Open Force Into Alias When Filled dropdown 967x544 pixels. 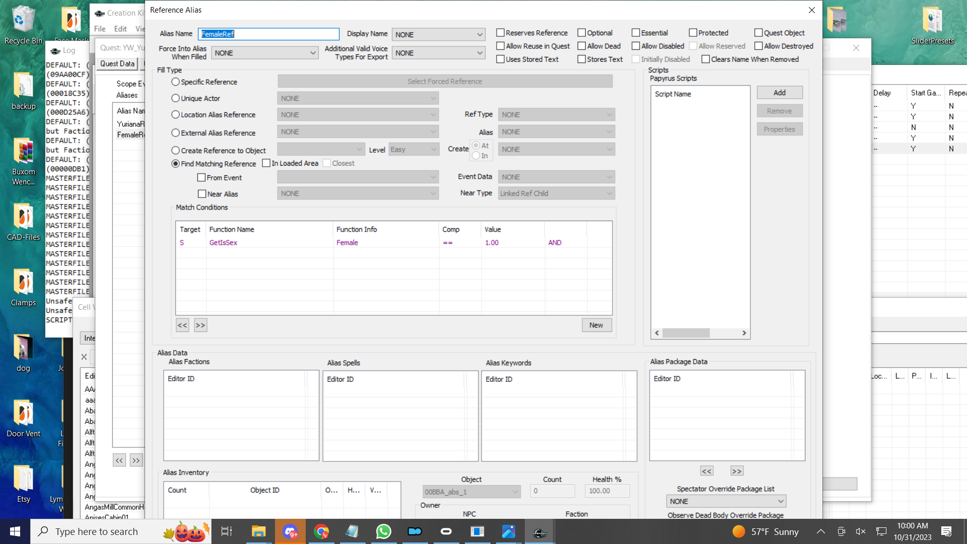pyautogui.click(x=264, y=53)
